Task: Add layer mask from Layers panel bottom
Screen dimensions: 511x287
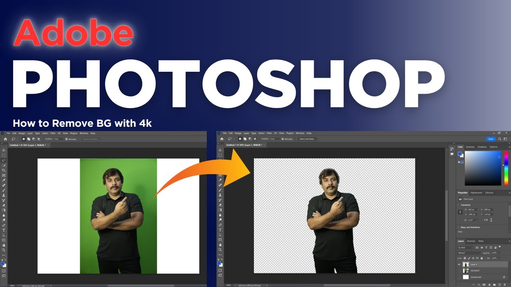Action: click(x=484, y=285)
